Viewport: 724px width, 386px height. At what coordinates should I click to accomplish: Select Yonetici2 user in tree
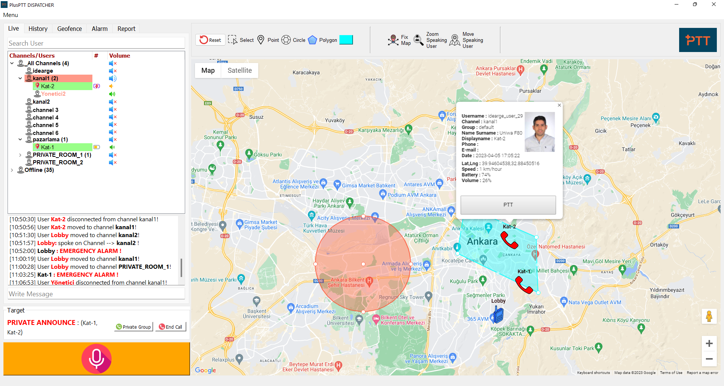click(x=53, y=94)
